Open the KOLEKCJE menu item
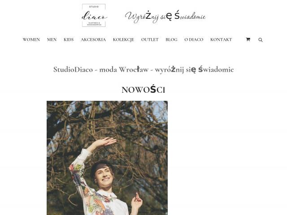Viewport: 287px width, 215px height. tap(124, 40)
